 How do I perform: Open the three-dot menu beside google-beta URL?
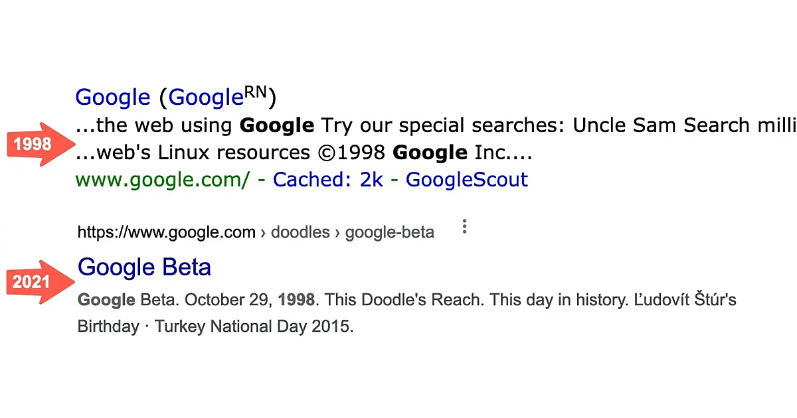pyautogui.click(x=464, y=227)
